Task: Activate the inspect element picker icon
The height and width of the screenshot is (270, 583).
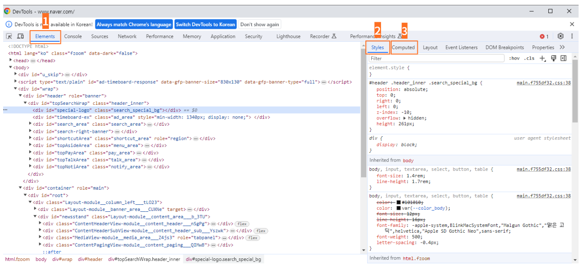Action: (9, 36)
